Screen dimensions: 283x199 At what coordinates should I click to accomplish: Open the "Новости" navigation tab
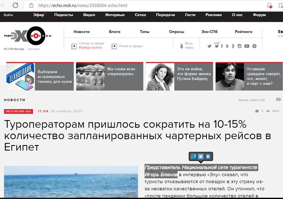click(81, 32)
